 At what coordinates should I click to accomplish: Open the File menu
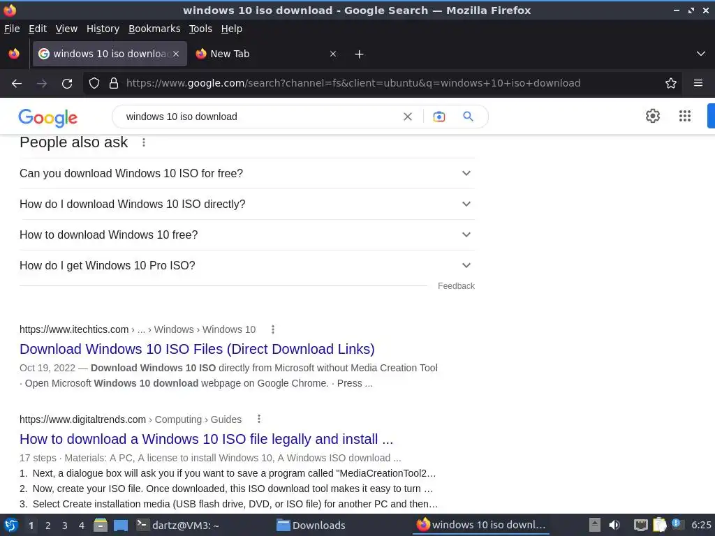[12, 29]
